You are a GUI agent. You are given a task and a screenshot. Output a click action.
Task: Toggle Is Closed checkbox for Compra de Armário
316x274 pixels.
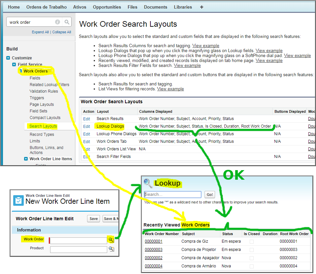click(252, 266)
